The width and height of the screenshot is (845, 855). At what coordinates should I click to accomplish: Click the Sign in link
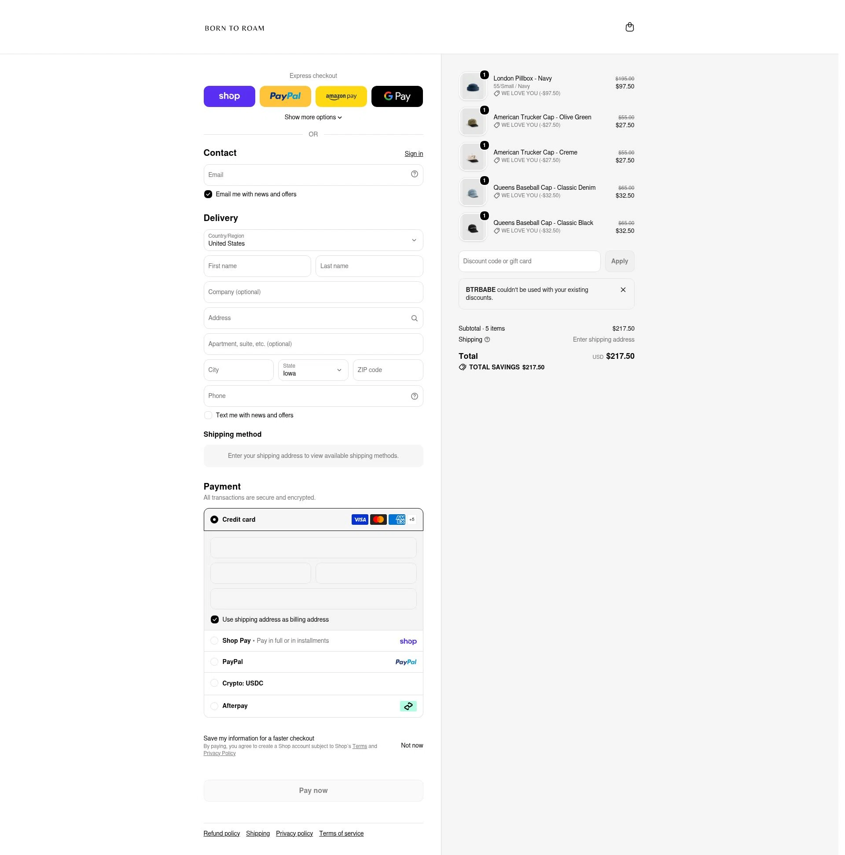click(x=414, y=154)
